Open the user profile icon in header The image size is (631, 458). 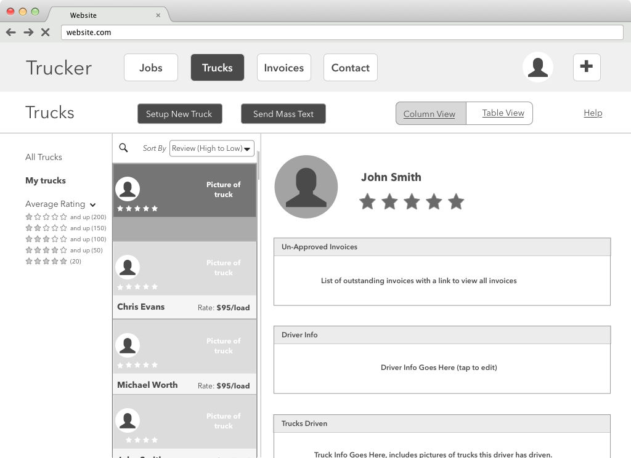tap(537, 67)
